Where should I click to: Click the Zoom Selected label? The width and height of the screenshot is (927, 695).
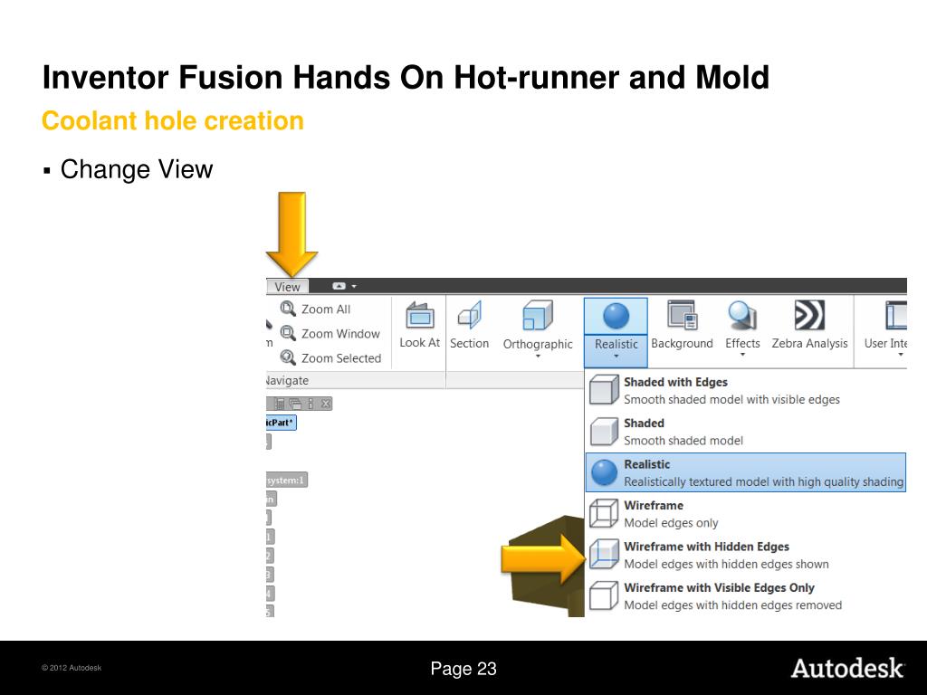click(x=341, y=358)
